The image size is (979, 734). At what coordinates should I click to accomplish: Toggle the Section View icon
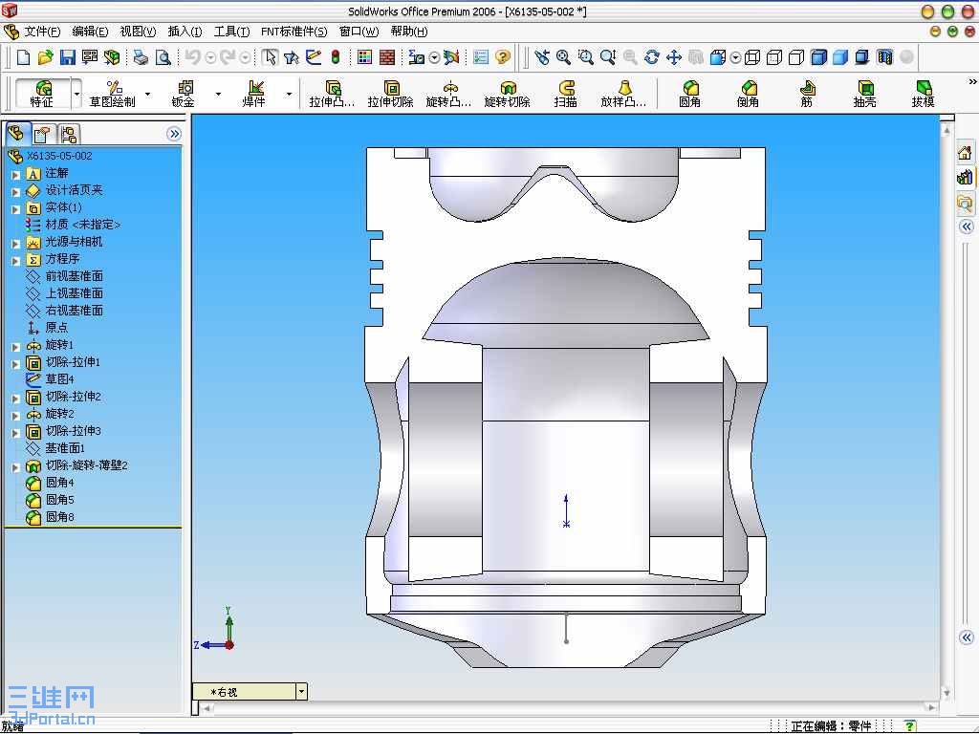pyautogui.click(x=884, y=57)
